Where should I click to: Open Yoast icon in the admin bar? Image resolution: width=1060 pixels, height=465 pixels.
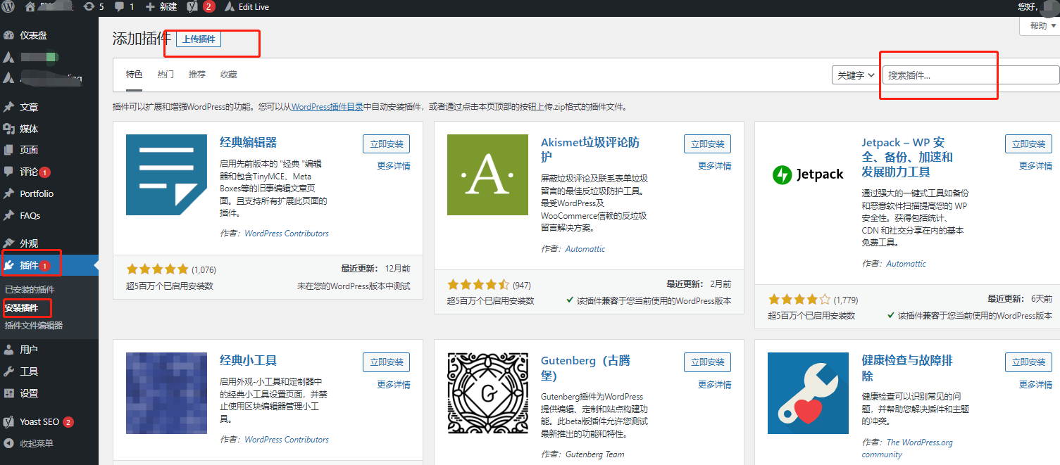pos(193,7)
